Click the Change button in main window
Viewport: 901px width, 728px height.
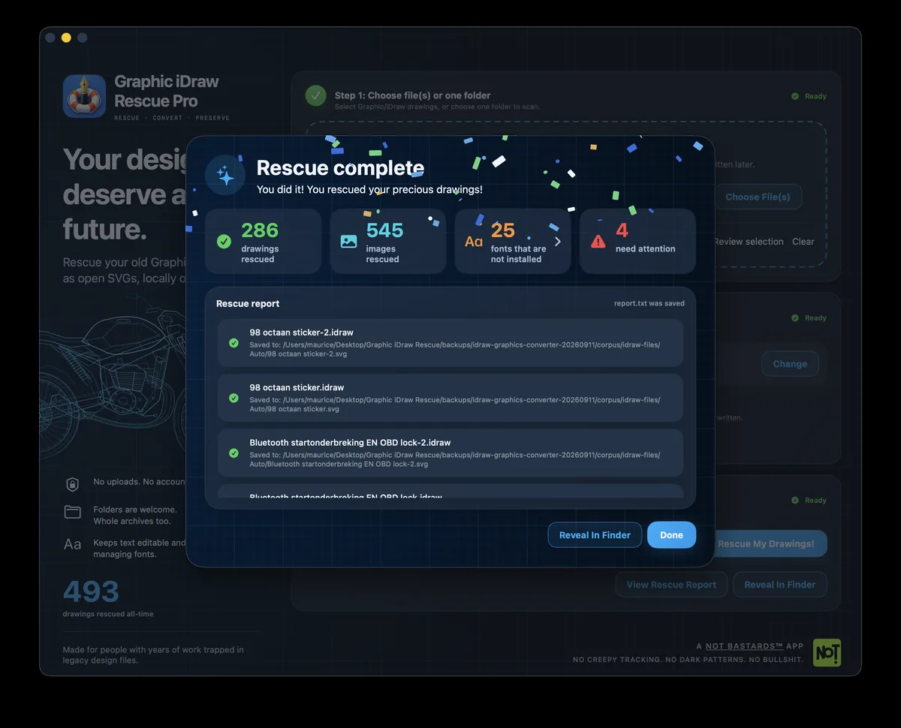coord(790,364)
